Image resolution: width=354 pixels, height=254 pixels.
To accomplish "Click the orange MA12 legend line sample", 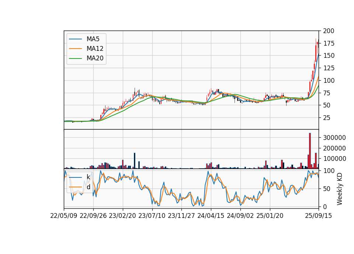I will pos(75,49).
